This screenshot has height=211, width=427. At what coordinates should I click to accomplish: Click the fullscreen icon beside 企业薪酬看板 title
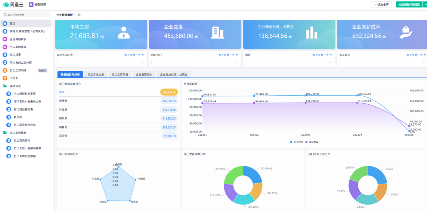(x=79, y=15)
